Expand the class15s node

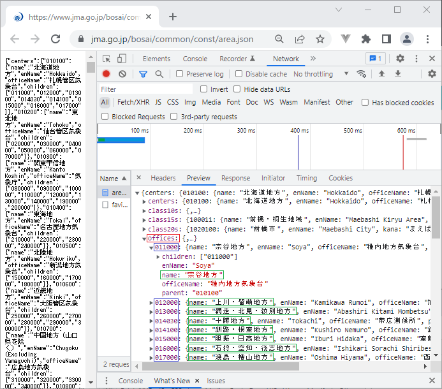coord(144,220)
